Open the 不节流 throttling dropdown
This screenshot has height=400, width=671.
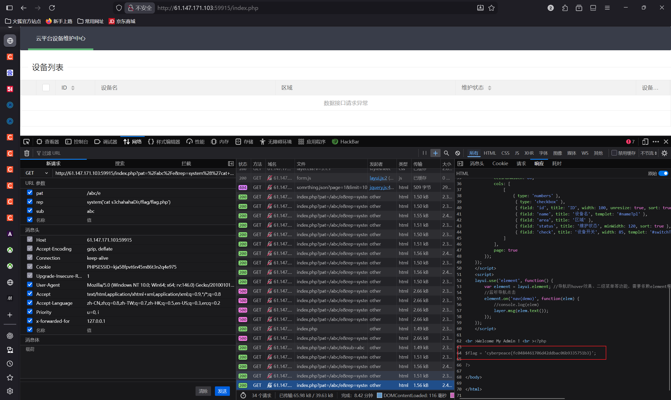point(649,153)
